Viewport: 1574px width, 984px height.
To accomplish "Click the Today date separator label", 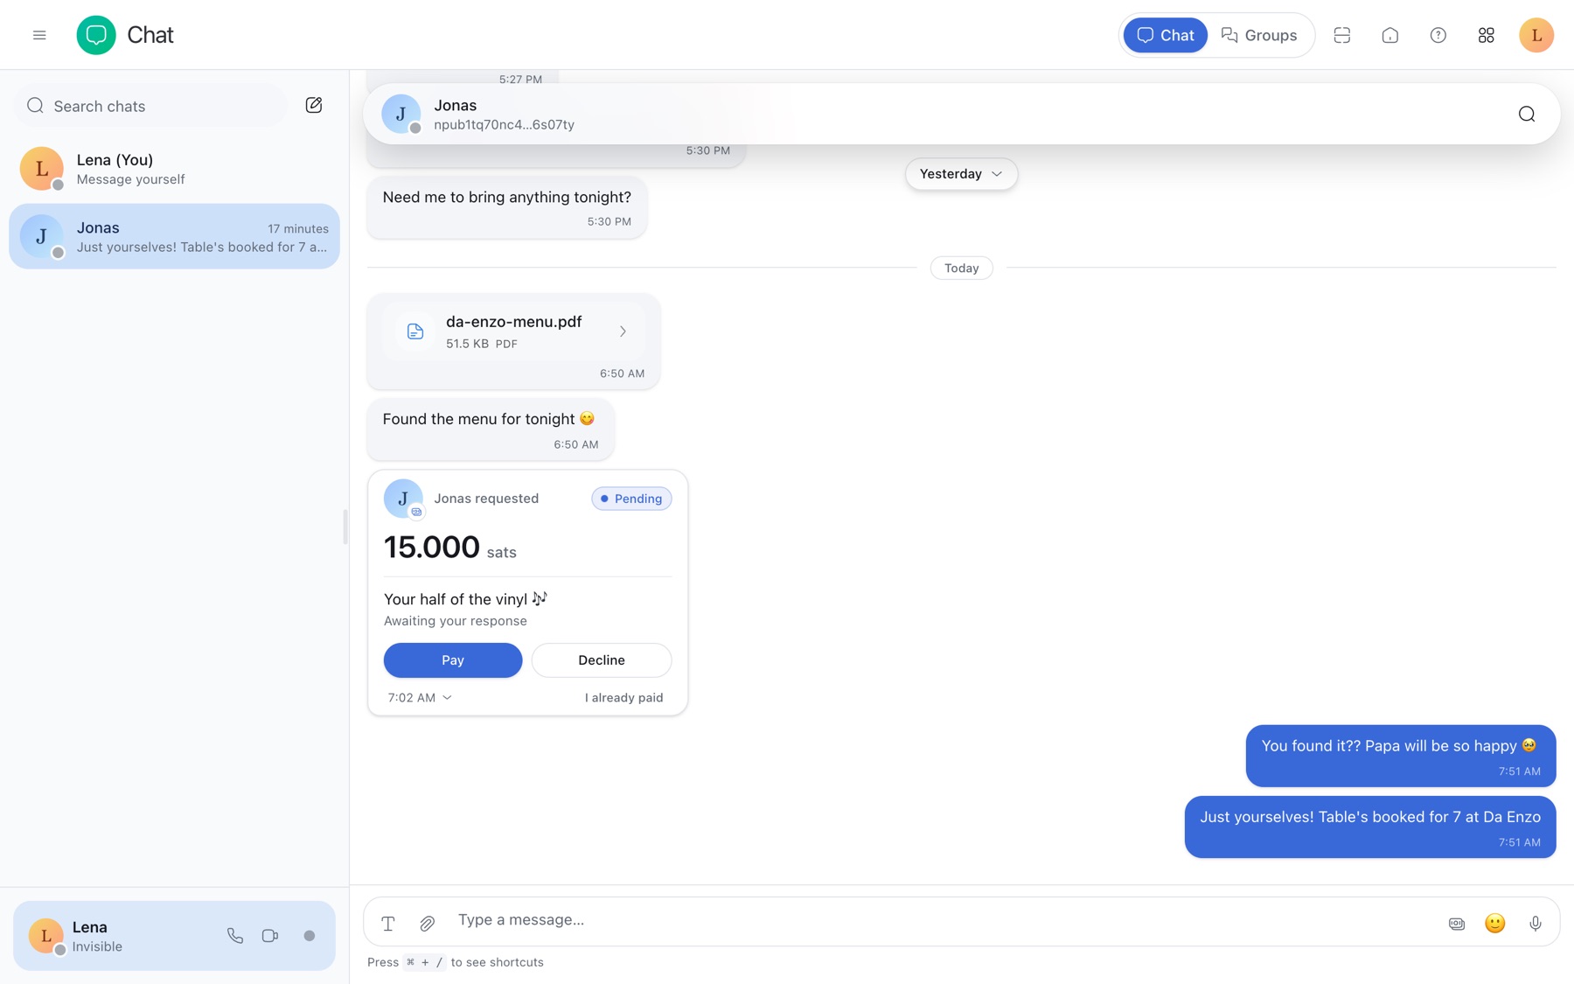I will click(961, 269).
